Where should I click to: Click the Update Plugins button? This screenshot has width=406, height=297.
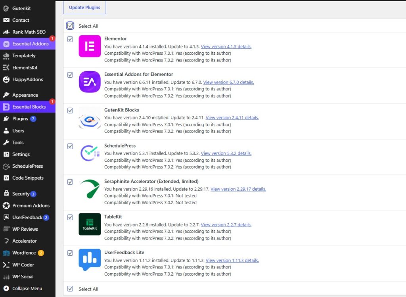tap(84, 8)
